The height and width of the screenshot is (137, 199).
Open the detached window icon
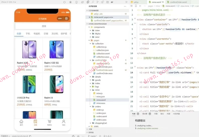pos(82,2)
